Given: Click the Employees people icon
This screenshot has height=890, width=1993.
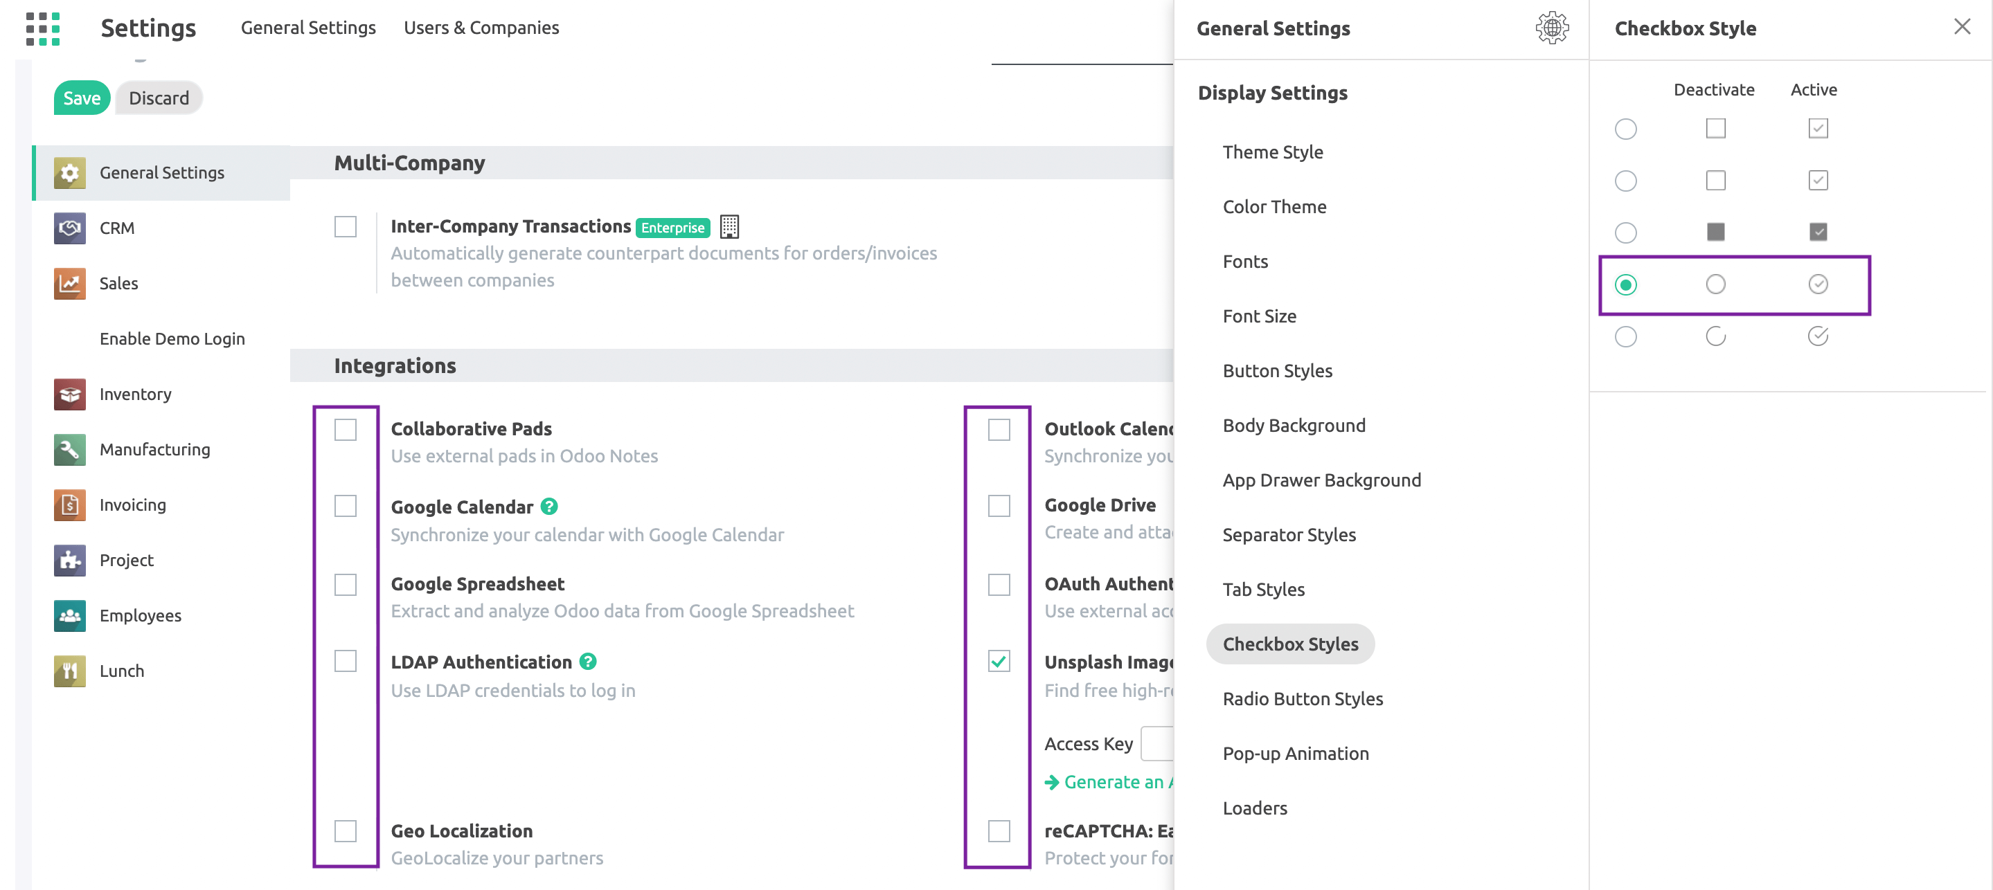Looking at the screenshot, I should click(70, 615).
